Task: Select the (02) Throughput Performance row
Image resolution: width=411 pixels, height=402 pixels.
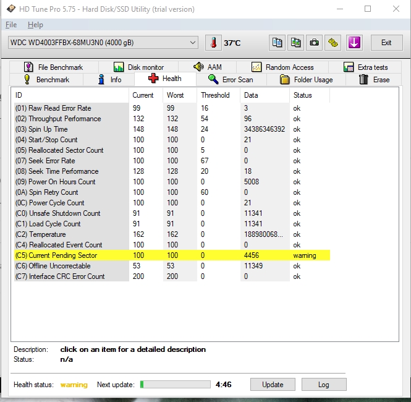Action: (172, 119)
